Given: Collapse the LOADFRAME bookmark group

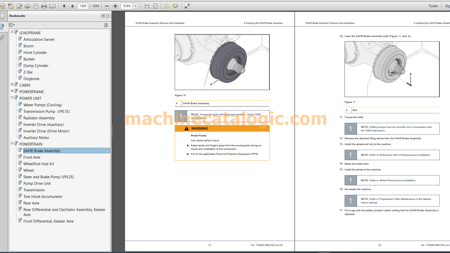Looking at the screenshot, I should click(x=12, y=32).
